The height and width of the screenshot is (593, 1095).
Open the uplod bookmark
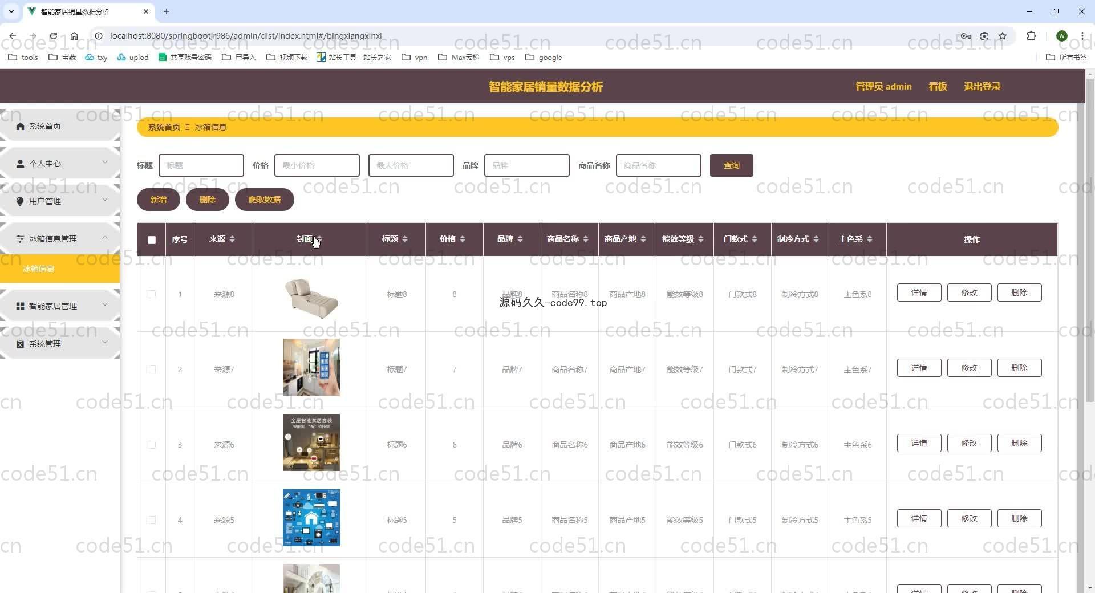[x=133, y=57]
